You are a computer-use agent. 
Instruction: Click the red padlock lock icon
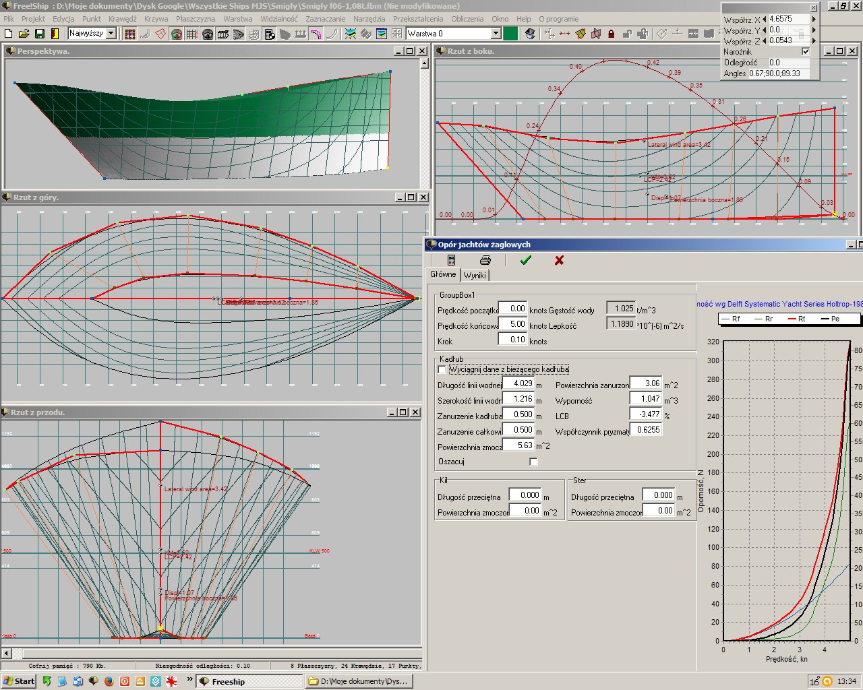612,34
